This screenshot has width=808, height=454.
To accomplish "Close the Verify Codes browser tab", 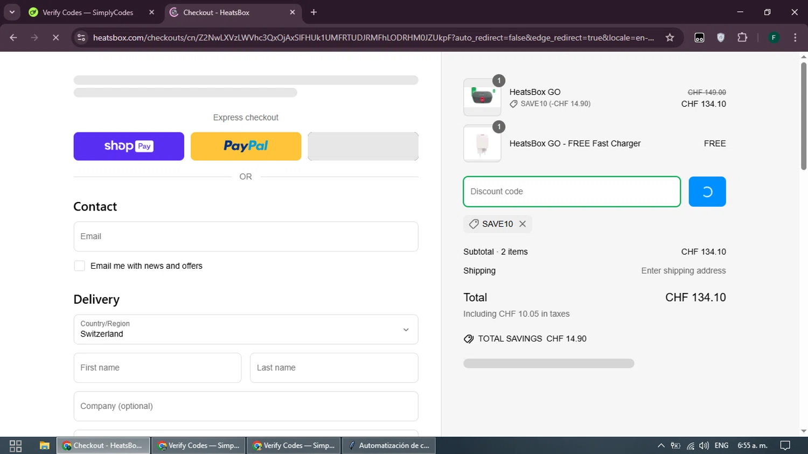I will pos(152,12).
